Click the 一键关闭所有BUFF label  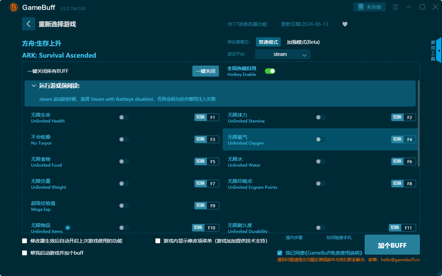tap(48, 71)
